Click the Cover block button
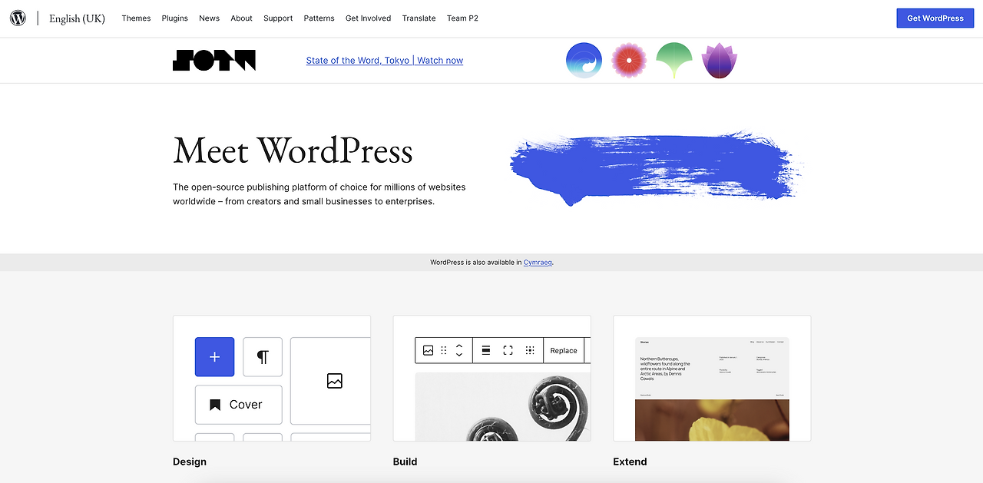The height and width of the screenshot is (483, 983). click(x=239, y=405)
